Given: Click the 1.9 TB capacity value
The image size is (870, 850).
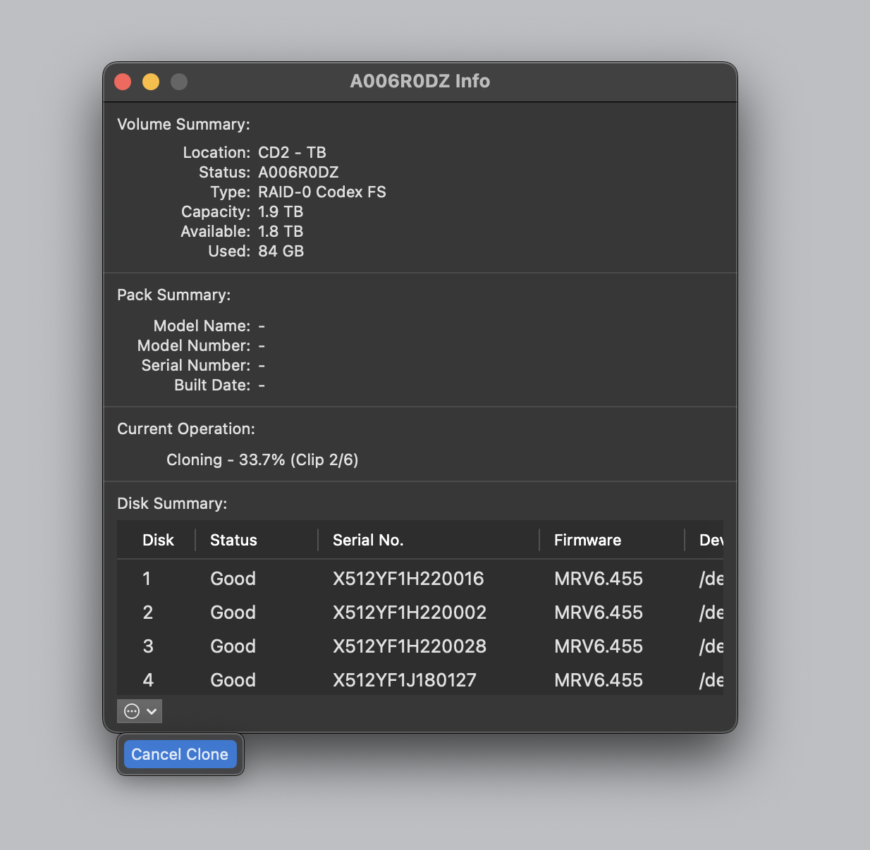Looking at the screenshot, I should click(x=281, y=211).
